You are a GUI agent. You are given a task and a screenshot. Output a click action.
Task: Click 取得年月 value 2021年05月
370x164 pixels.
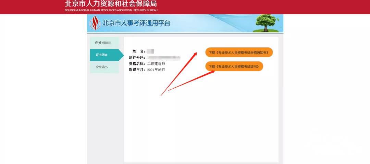click(156, 70)
